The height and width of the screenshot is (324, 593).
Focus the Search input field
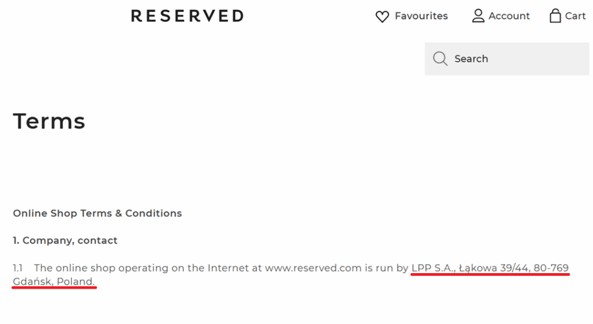[515, 58]
